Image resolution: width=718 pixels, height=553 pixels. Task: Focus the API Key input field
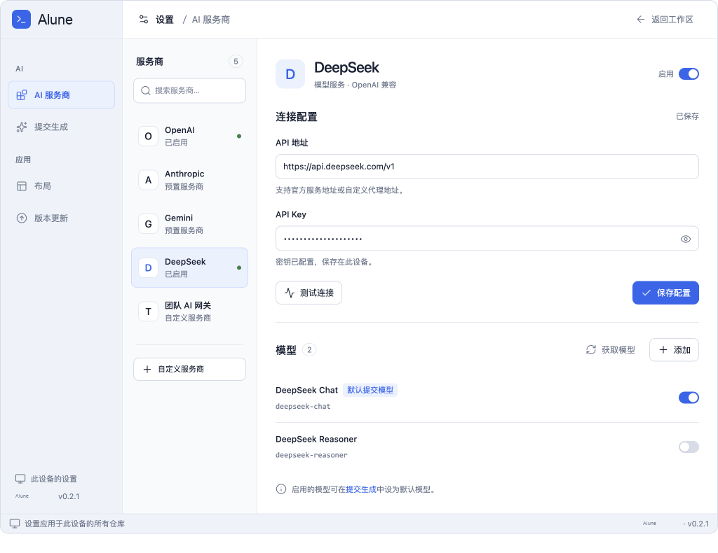pyautogui.click(x=487, y=239)
